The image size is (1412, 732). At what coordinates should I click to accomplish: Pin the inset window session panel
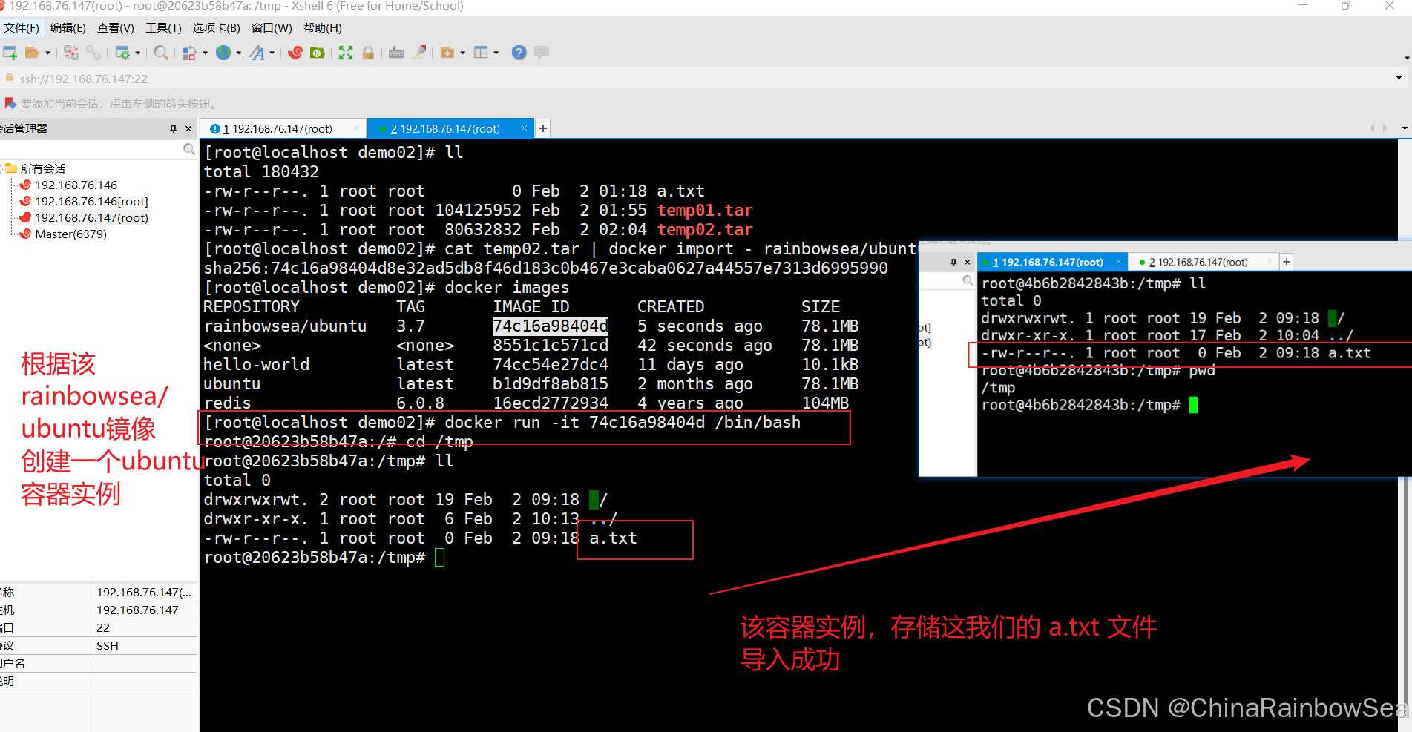pyautogui.click(x=953, y=263)
